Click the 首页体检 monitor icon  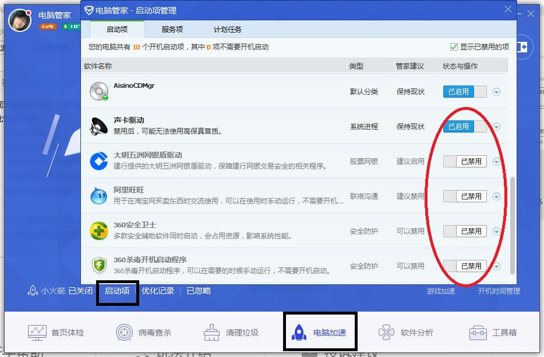pyautogui.click(x=37, y=333)
